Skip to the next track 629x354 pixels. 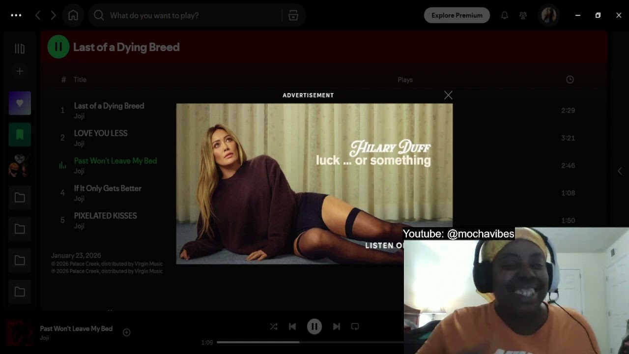click(337, 326)
